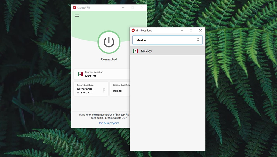Viewport: 277px width, 157px height.
Task: Close the ExpressVPN main window
Action: [x=142, y=7]
